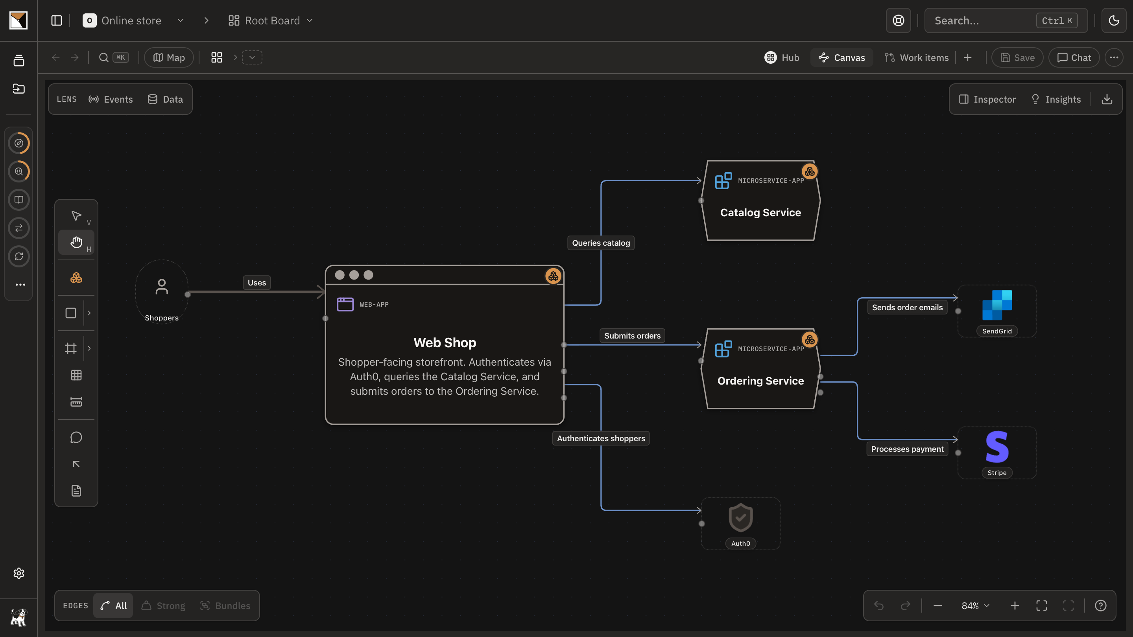Toggle the sidebar panel icon
The image size is (1133, 637).
point(57,21)
